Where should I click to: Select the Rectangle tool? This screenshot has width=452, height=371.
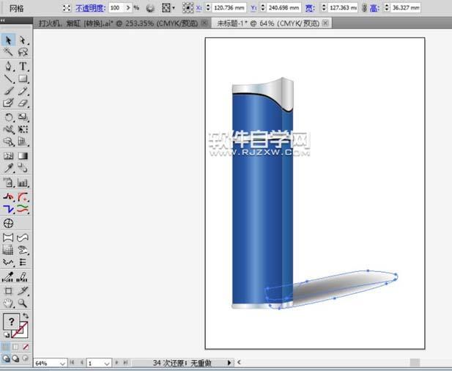(x=23, y=78)
